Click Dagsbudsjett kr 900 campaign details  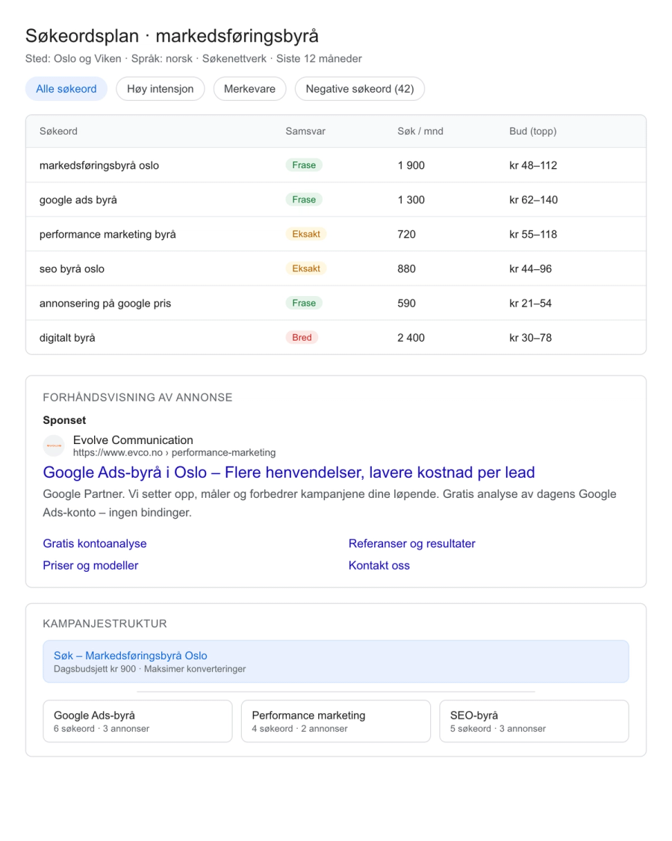click(x=149, y=669)
